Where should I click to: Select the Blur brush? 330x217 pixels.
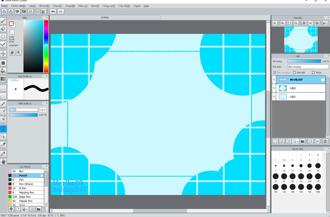point(26,171)
